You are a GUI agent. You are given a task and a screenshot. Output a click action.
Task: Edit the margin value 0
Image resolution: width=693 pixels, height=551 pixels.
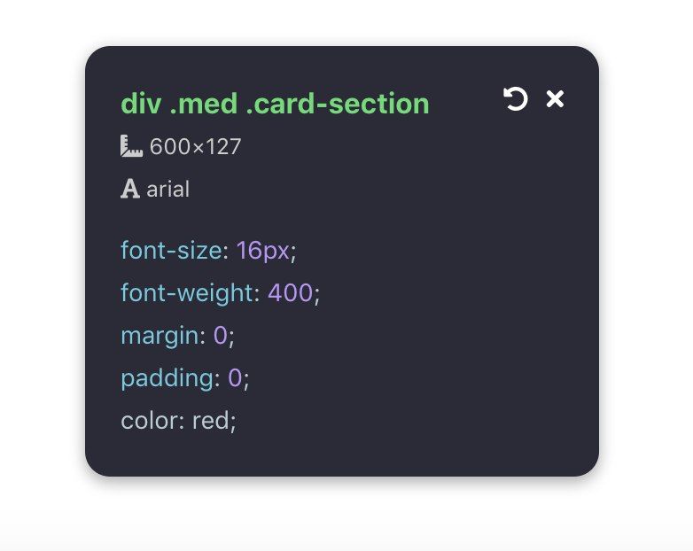220,336
